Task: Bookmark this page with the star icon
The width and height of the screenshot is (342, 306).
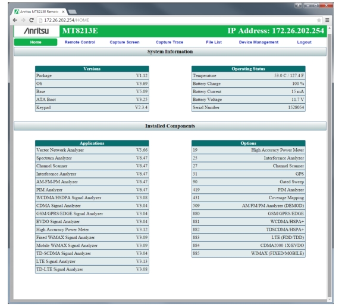Action: [319, 20]
